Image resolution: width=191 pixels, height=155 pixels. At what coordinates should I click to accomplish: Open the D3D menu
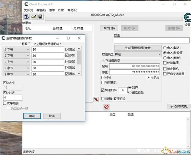click(x=61, y=10)
